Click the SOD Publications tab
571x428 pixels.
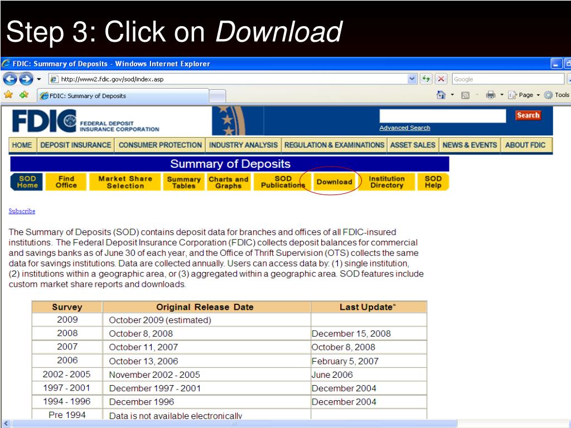click(283, 182)
